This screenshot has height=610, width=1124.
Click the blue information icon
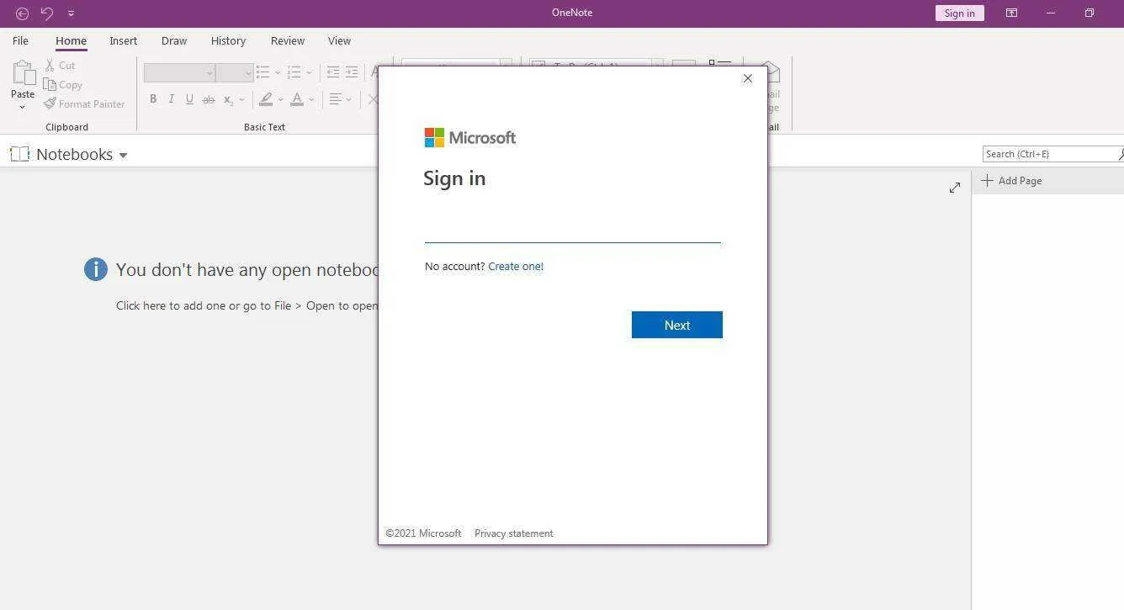(96, 269)
